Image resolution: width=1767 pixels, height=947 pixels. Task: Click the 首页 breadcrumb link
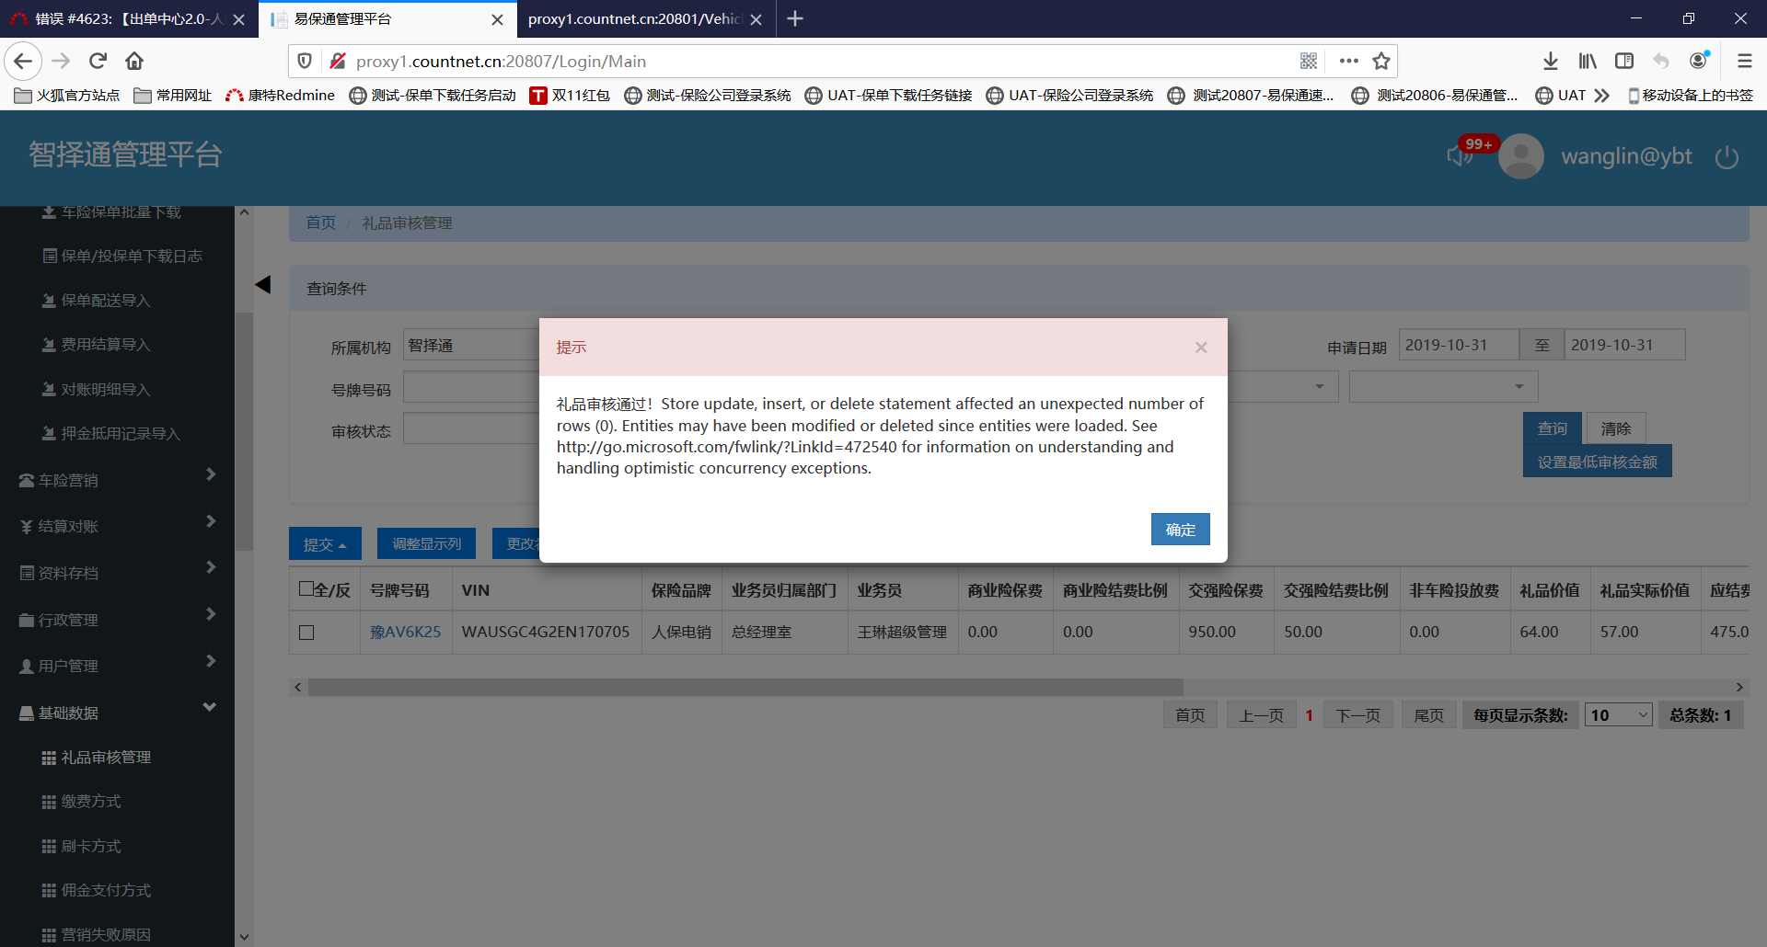click(321, 222)
